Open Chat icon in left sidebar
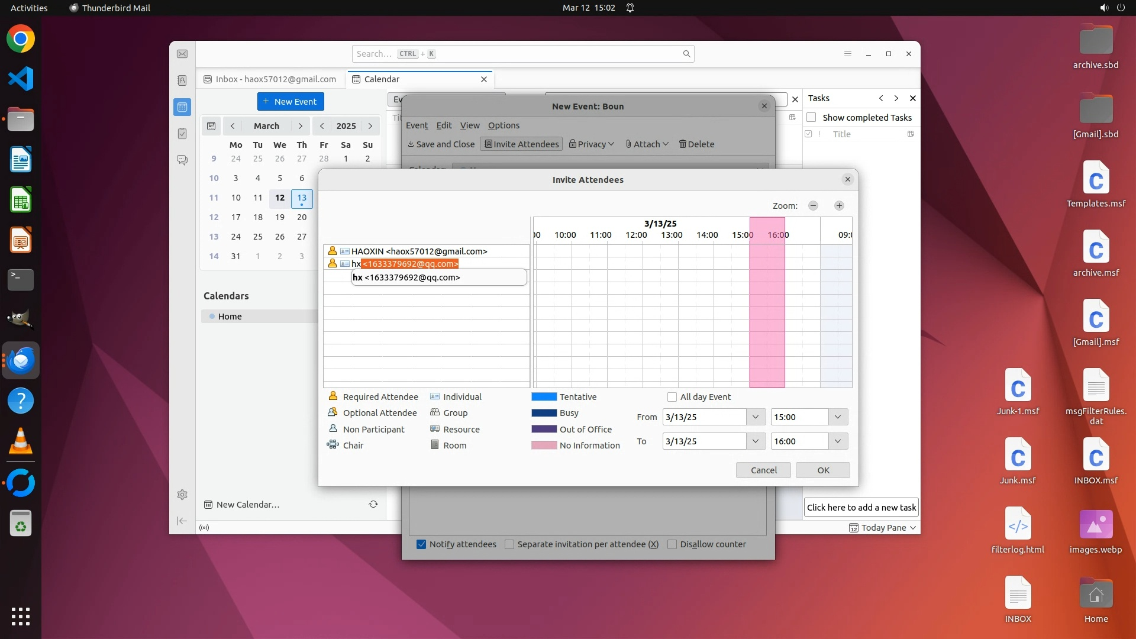This screenshot has height=639, width=1136. (182, 160)
